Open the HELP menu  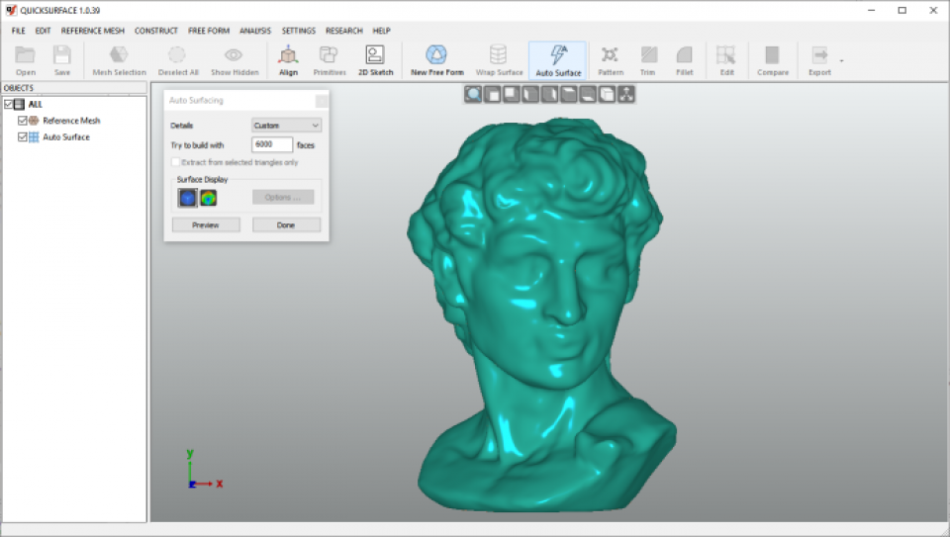click(382, 31)
